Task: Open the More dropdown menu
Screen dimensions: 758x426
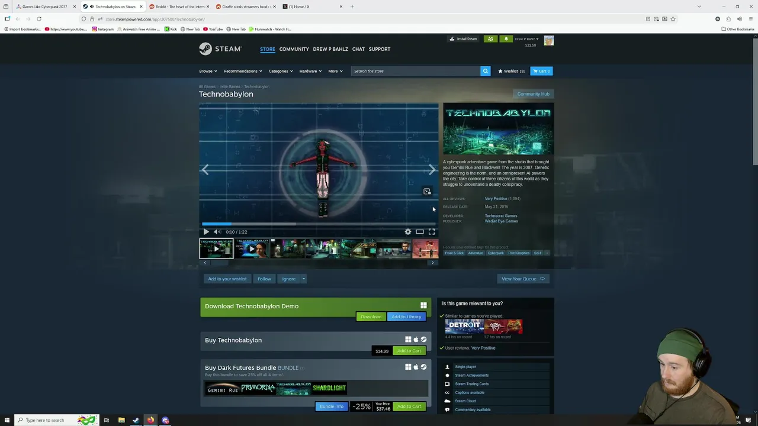Action: 335,71
